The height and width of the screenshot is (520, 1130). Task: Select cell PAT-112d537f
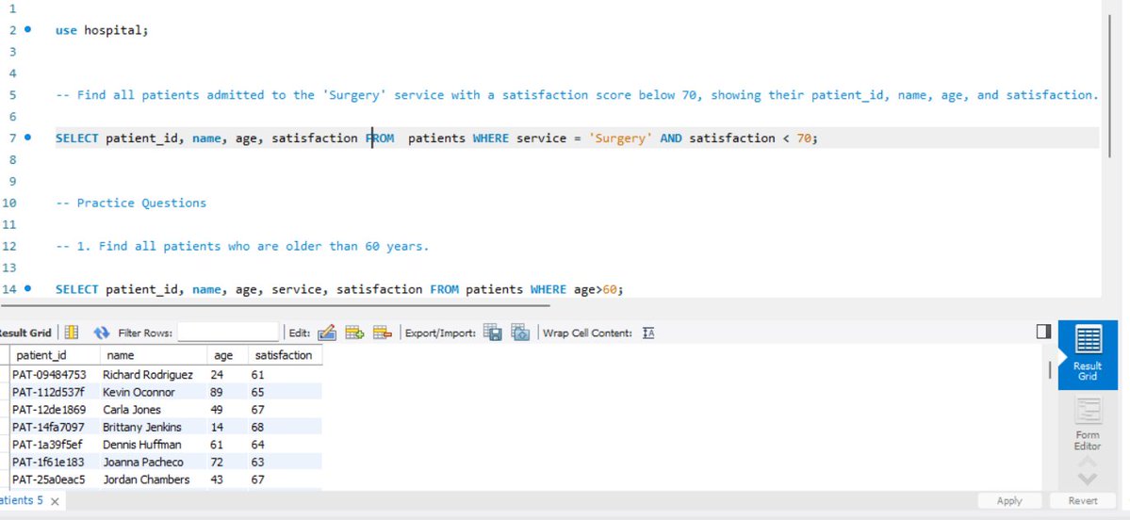[55, 392]
